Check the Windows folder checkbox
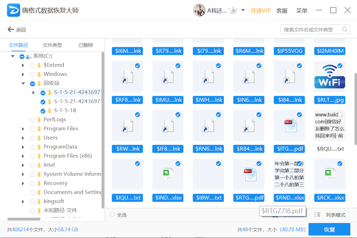 pos(32,74)
